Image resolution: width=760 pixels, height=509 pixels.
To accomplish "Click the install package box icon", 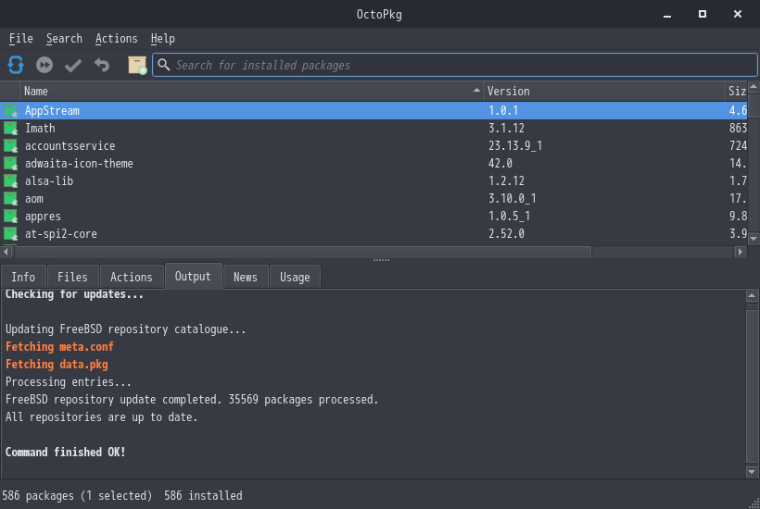I will 137,65.
